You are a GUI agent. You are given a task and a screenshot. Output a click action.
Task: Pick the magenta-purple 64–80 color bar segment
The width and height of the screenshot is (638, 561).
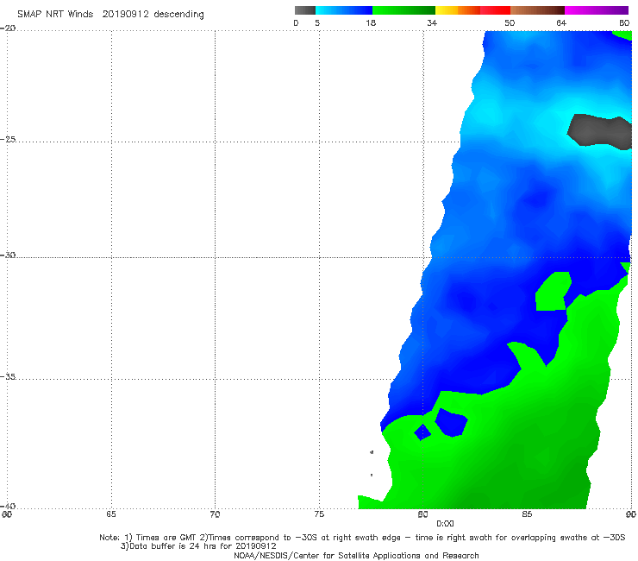(597, 10)
